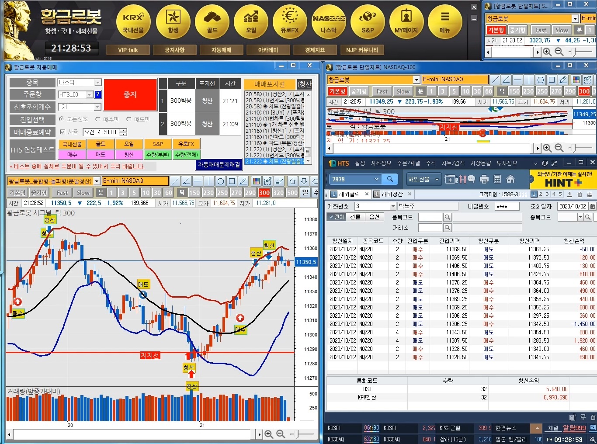Click the HTS search magnifier button

coord(390,179)
